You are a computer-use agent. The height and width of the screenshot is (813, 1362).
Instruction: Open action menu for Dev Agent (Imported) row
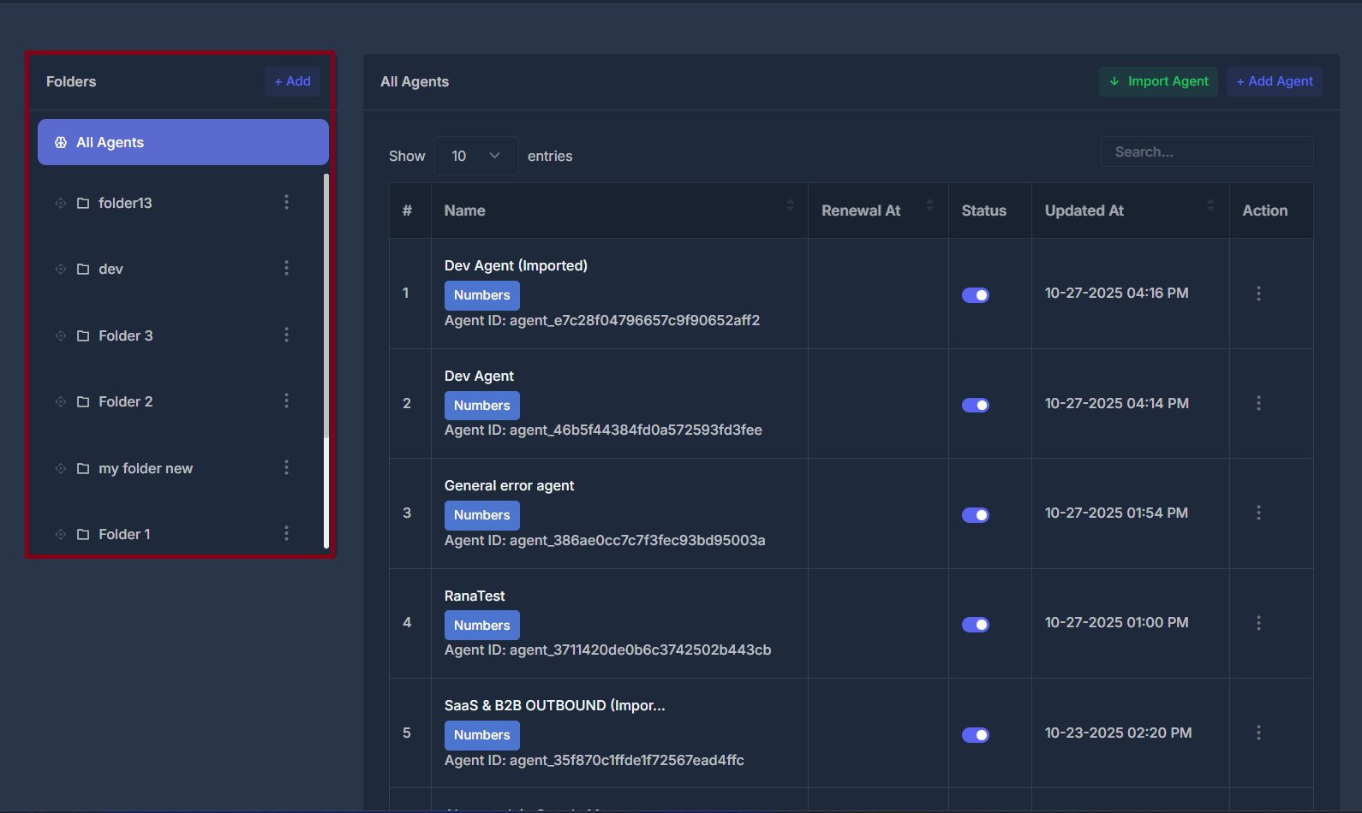pos(1258,294)
